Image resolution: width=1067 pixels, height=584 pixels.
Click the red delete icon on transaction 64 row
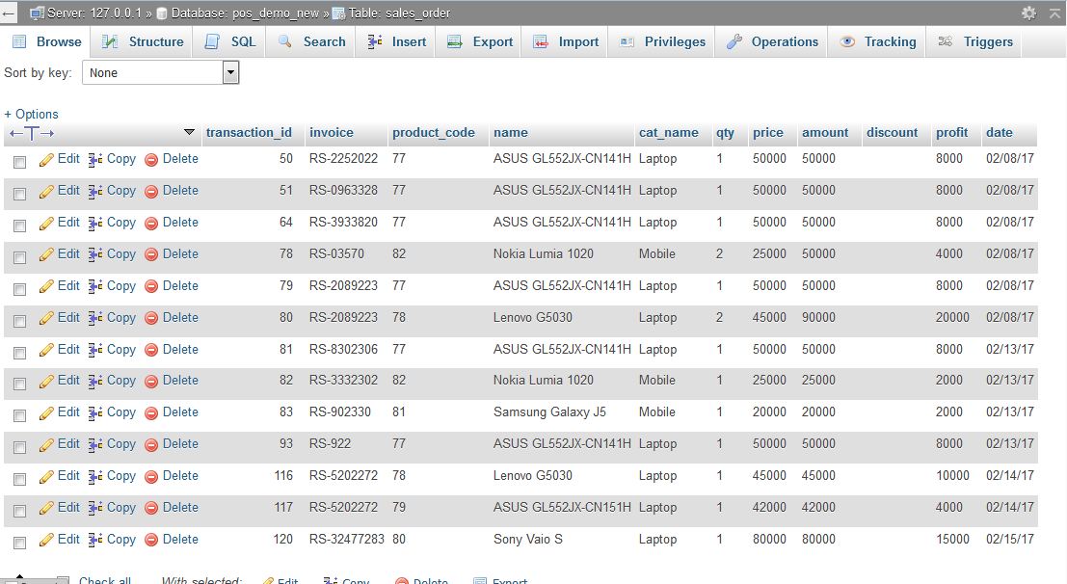(x=151, y=224)
